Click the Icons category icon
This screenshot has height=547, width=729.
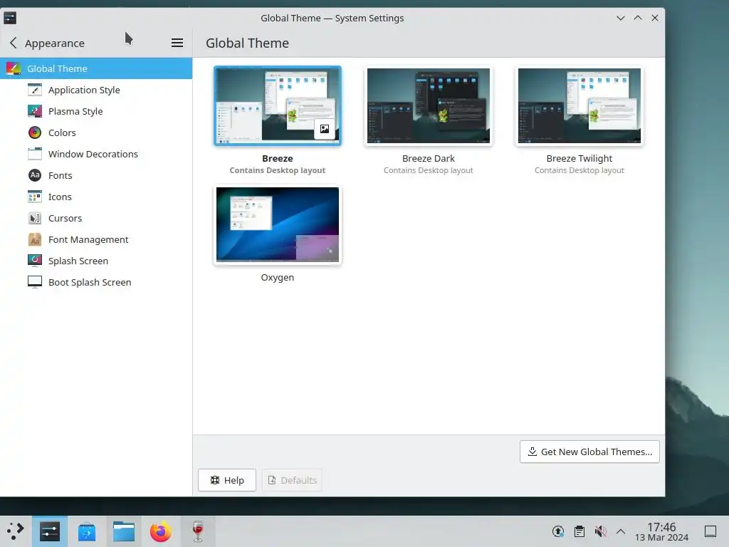click(x=35, y=197)
